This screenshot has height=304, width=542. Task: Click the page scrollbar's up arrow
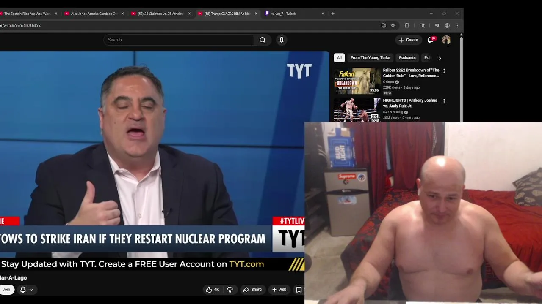pos(461,35)
